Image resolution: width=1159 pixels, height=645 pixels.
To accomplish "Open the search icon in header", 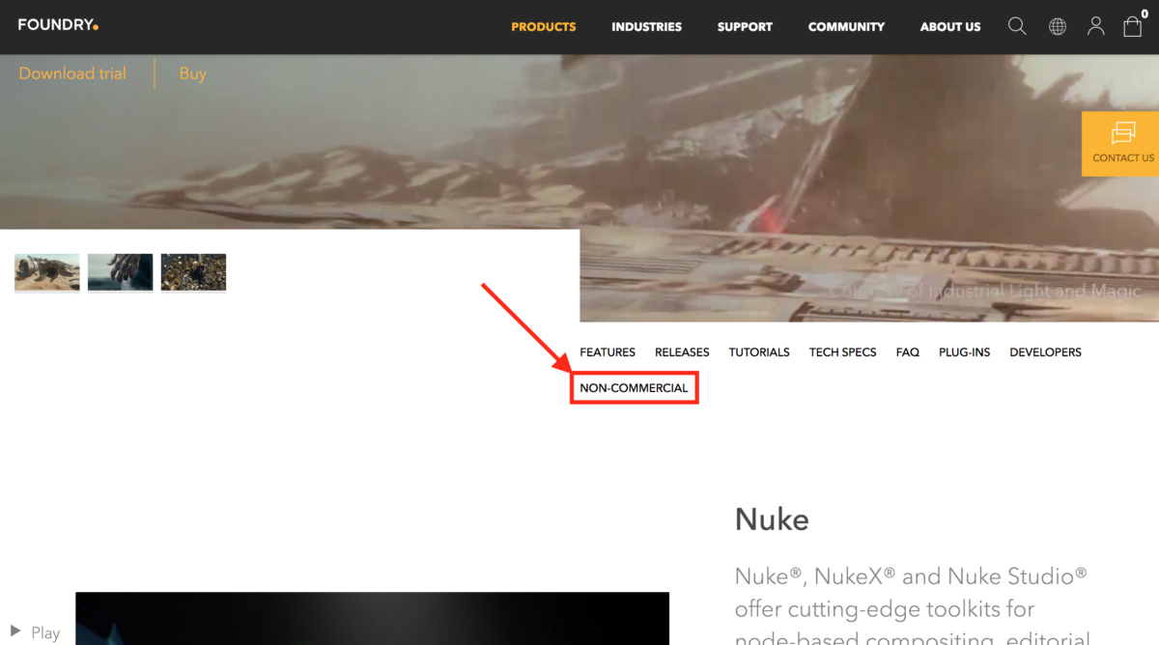I will click(1017, 26).
